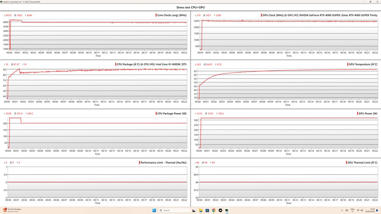Launch Google Chrome from the taskbar

tap(214, 210)
